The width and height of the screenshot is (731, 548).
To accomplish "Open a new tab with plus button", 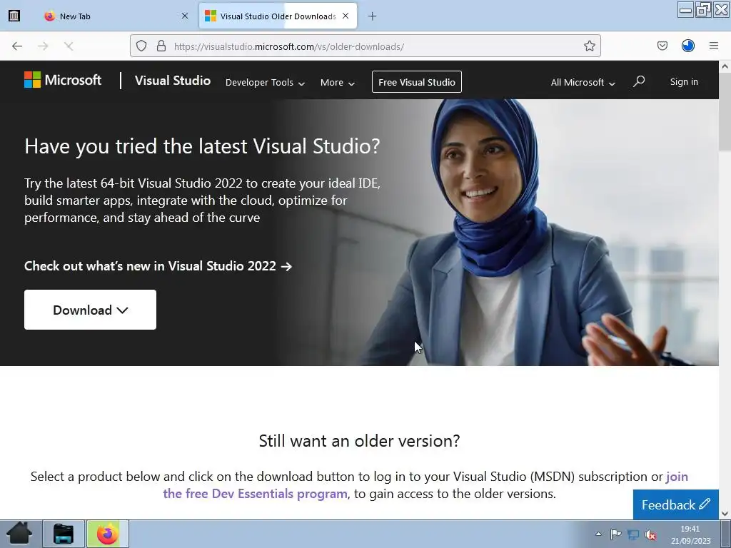I will [x=372, y=16].
